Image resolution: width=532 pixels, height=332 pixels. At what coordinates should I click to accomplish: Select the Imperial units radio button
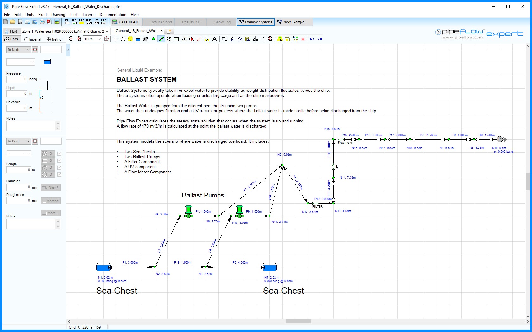27,39
